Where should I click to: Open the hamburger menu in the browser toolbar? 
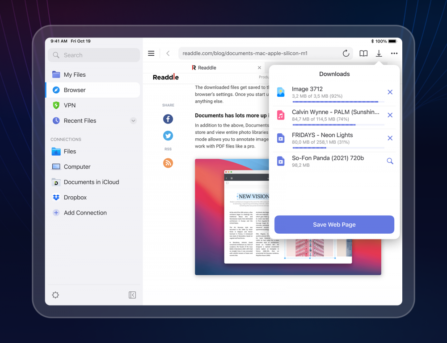(151, 53)
